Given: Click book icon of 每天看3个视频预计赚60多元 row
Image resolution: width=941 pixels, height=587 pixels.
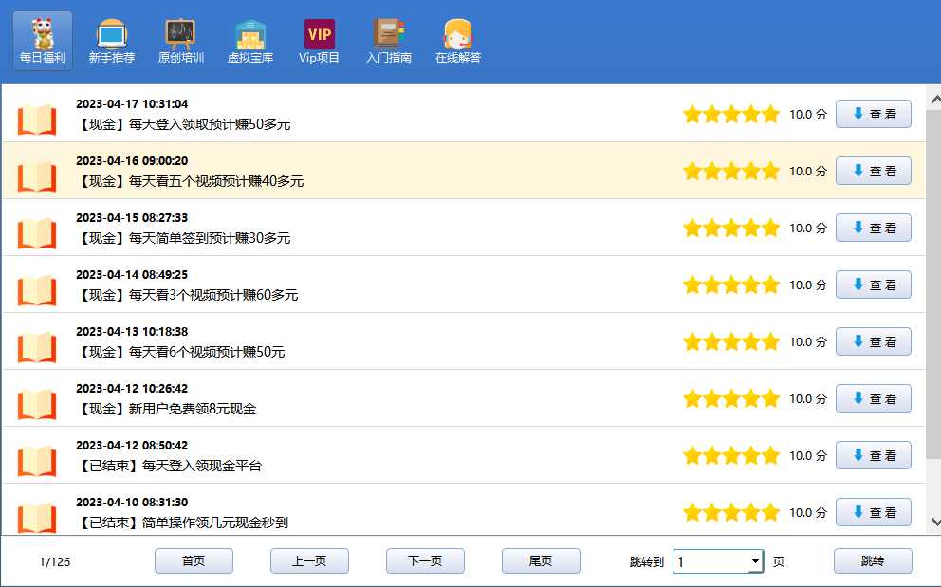Looking at the screenshot, I should click(x=37, y=290).
